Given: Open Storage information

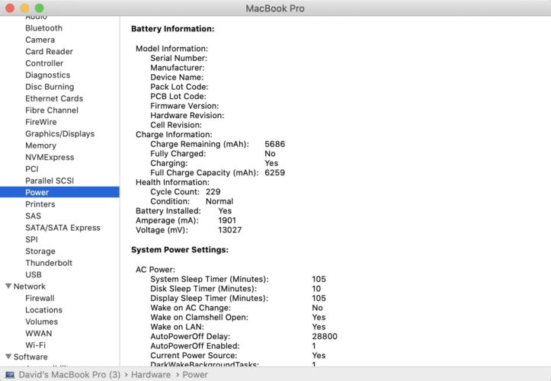Looking at the screenshot, I should point(40,251).
